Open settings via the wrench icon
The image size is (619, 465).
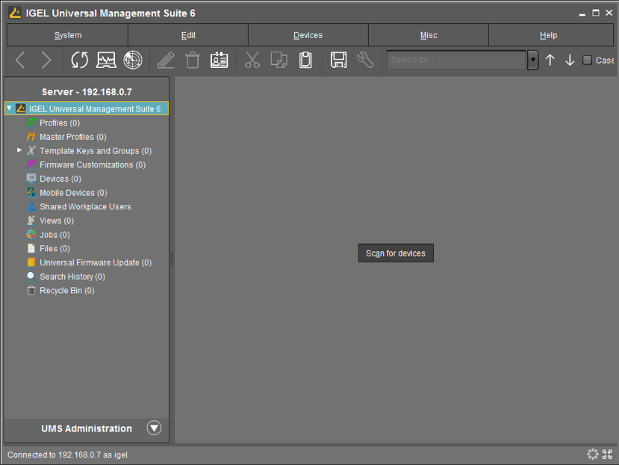pos(365,60)
